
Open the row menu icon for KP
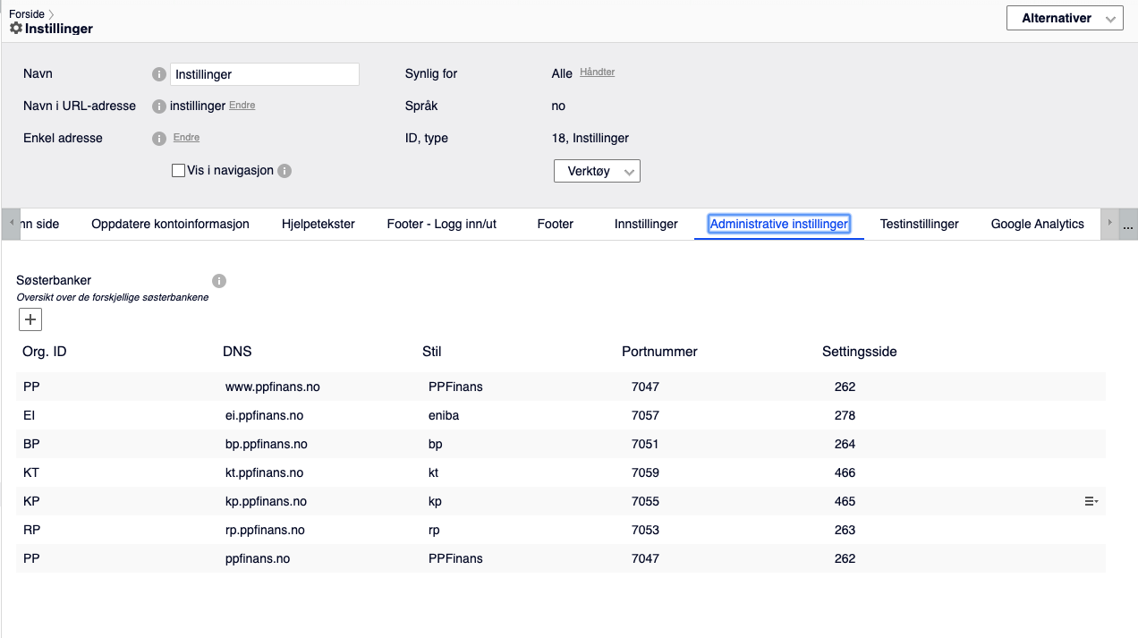(x=1091, y=502)
